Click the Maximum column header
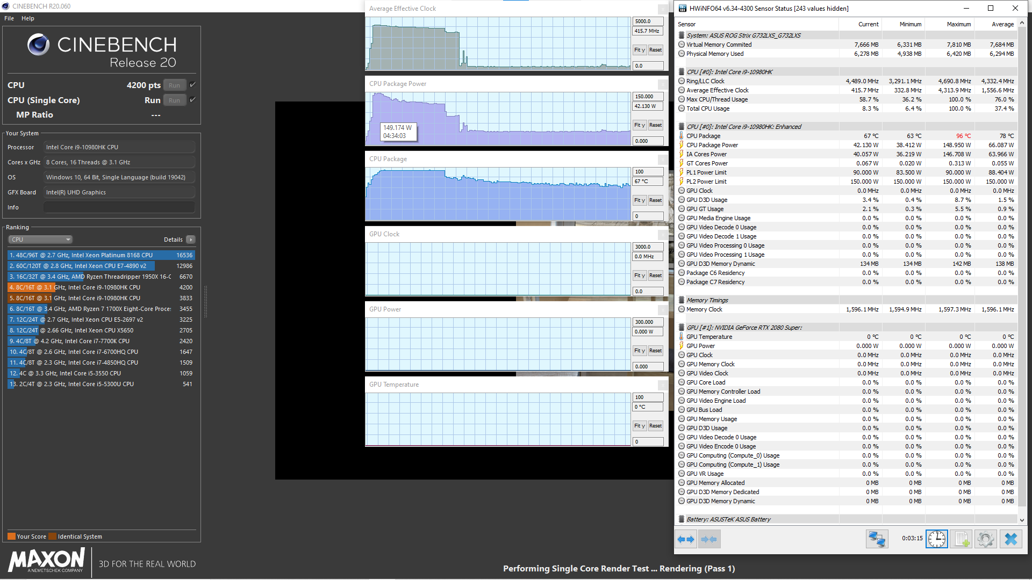Image resolution: width=1032 pixels, height=580 pixels. point(949,24)
